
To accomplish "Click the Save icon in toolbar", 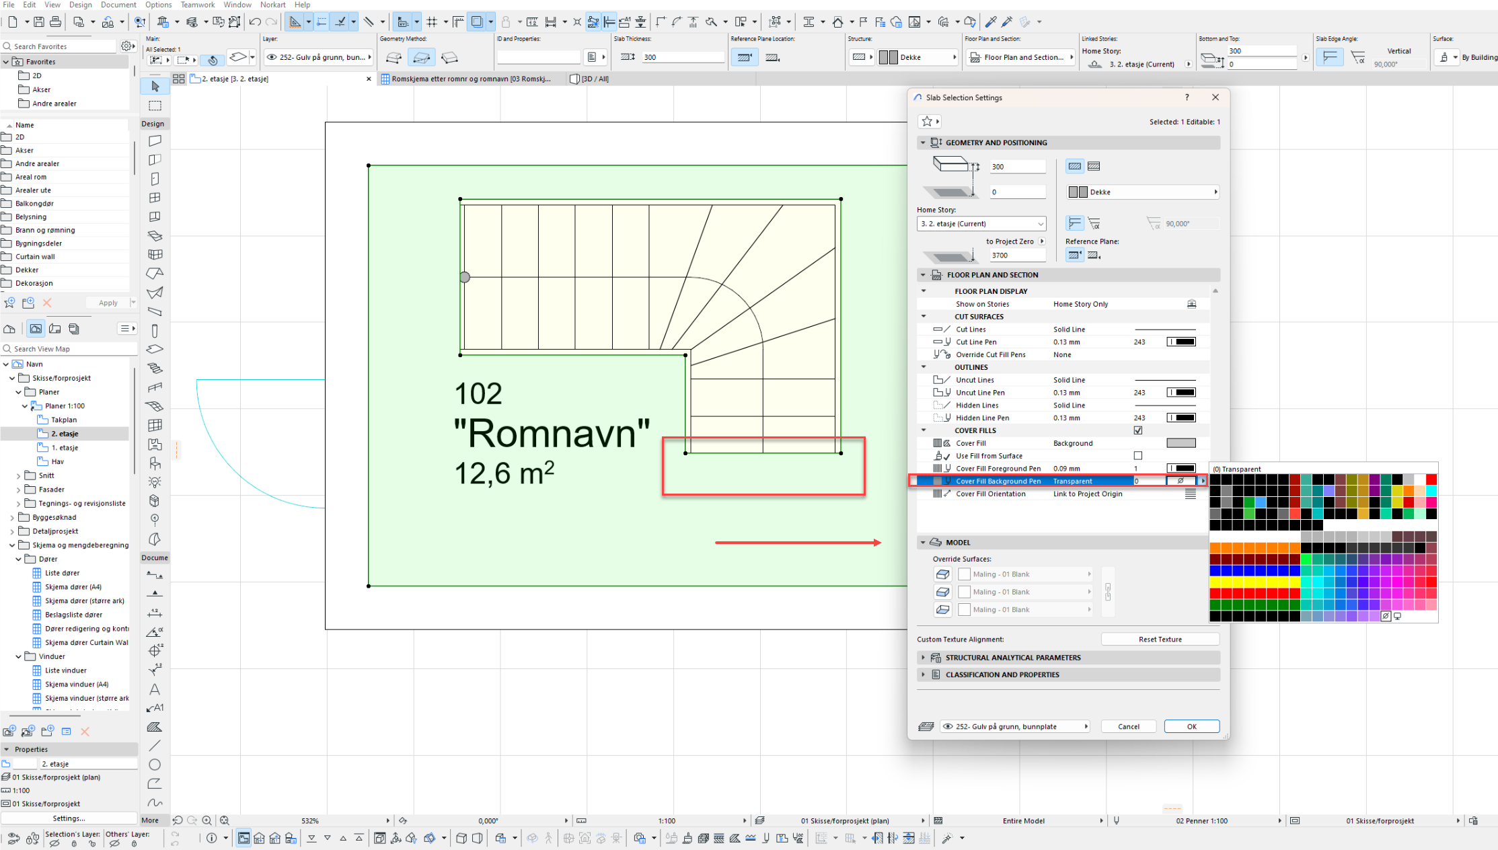I will (39, 22).
